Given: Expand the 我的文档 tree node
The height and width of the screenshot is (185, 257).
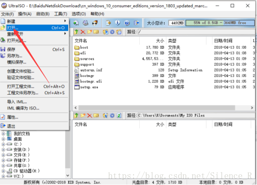Looking at the screenshot, I should pos(3,134).
